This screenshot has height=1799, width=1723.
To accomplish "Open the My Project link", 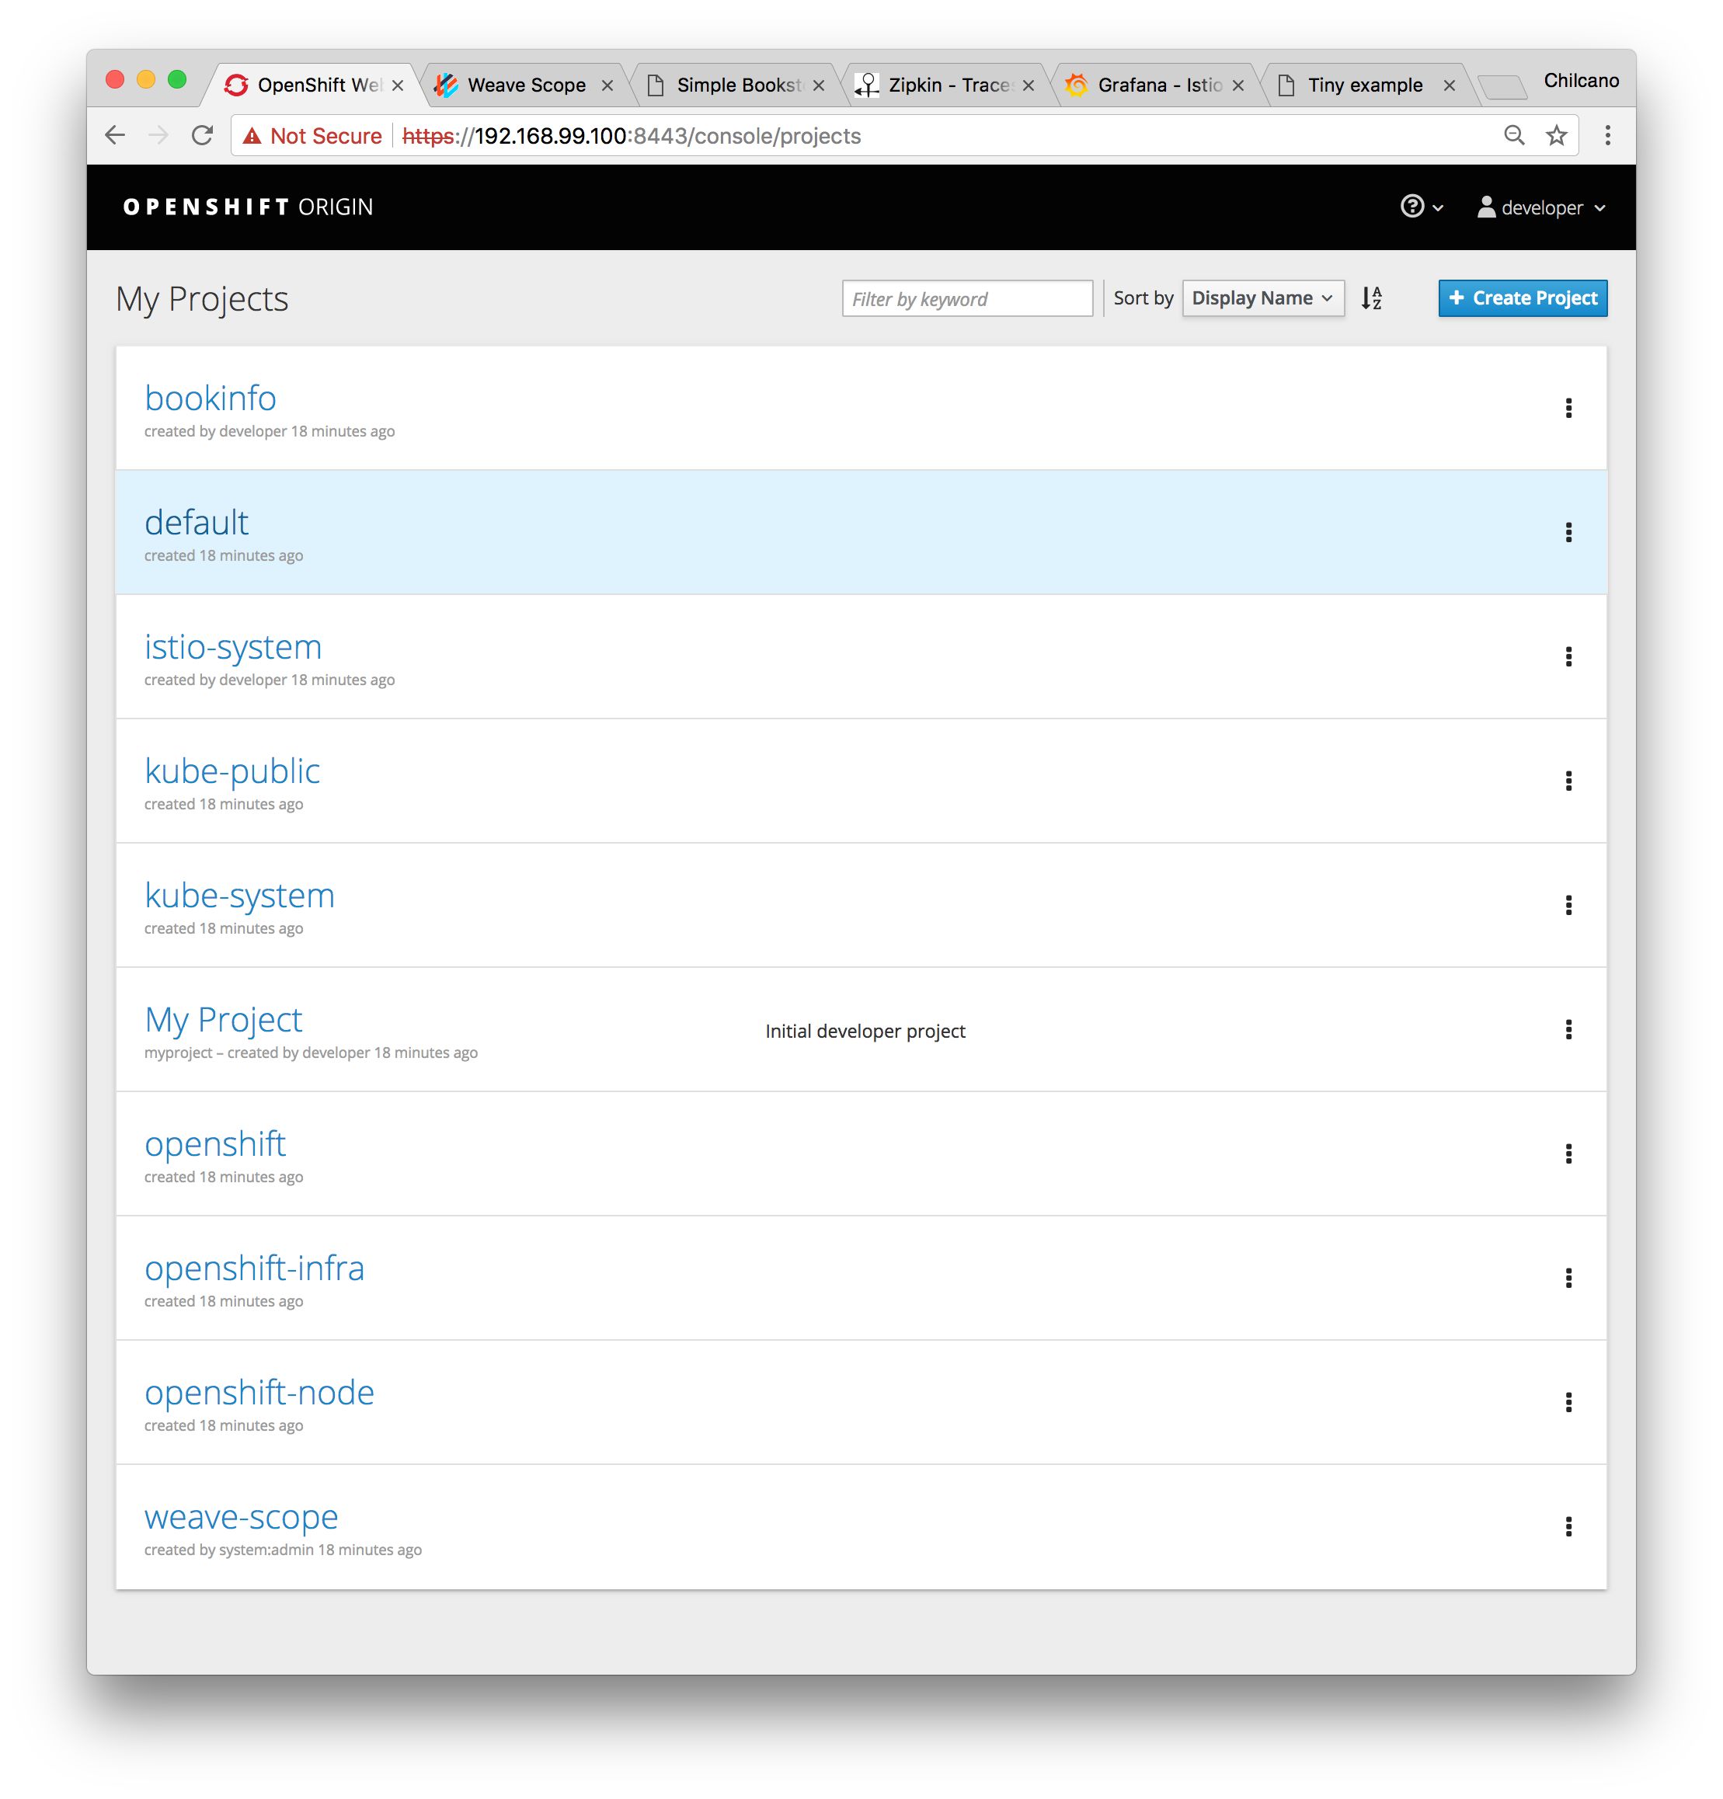I will click(x=223, y=1020).
